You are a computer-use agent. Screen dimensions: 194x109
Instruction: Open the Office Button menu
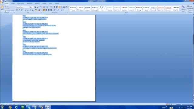click(2, 2)
